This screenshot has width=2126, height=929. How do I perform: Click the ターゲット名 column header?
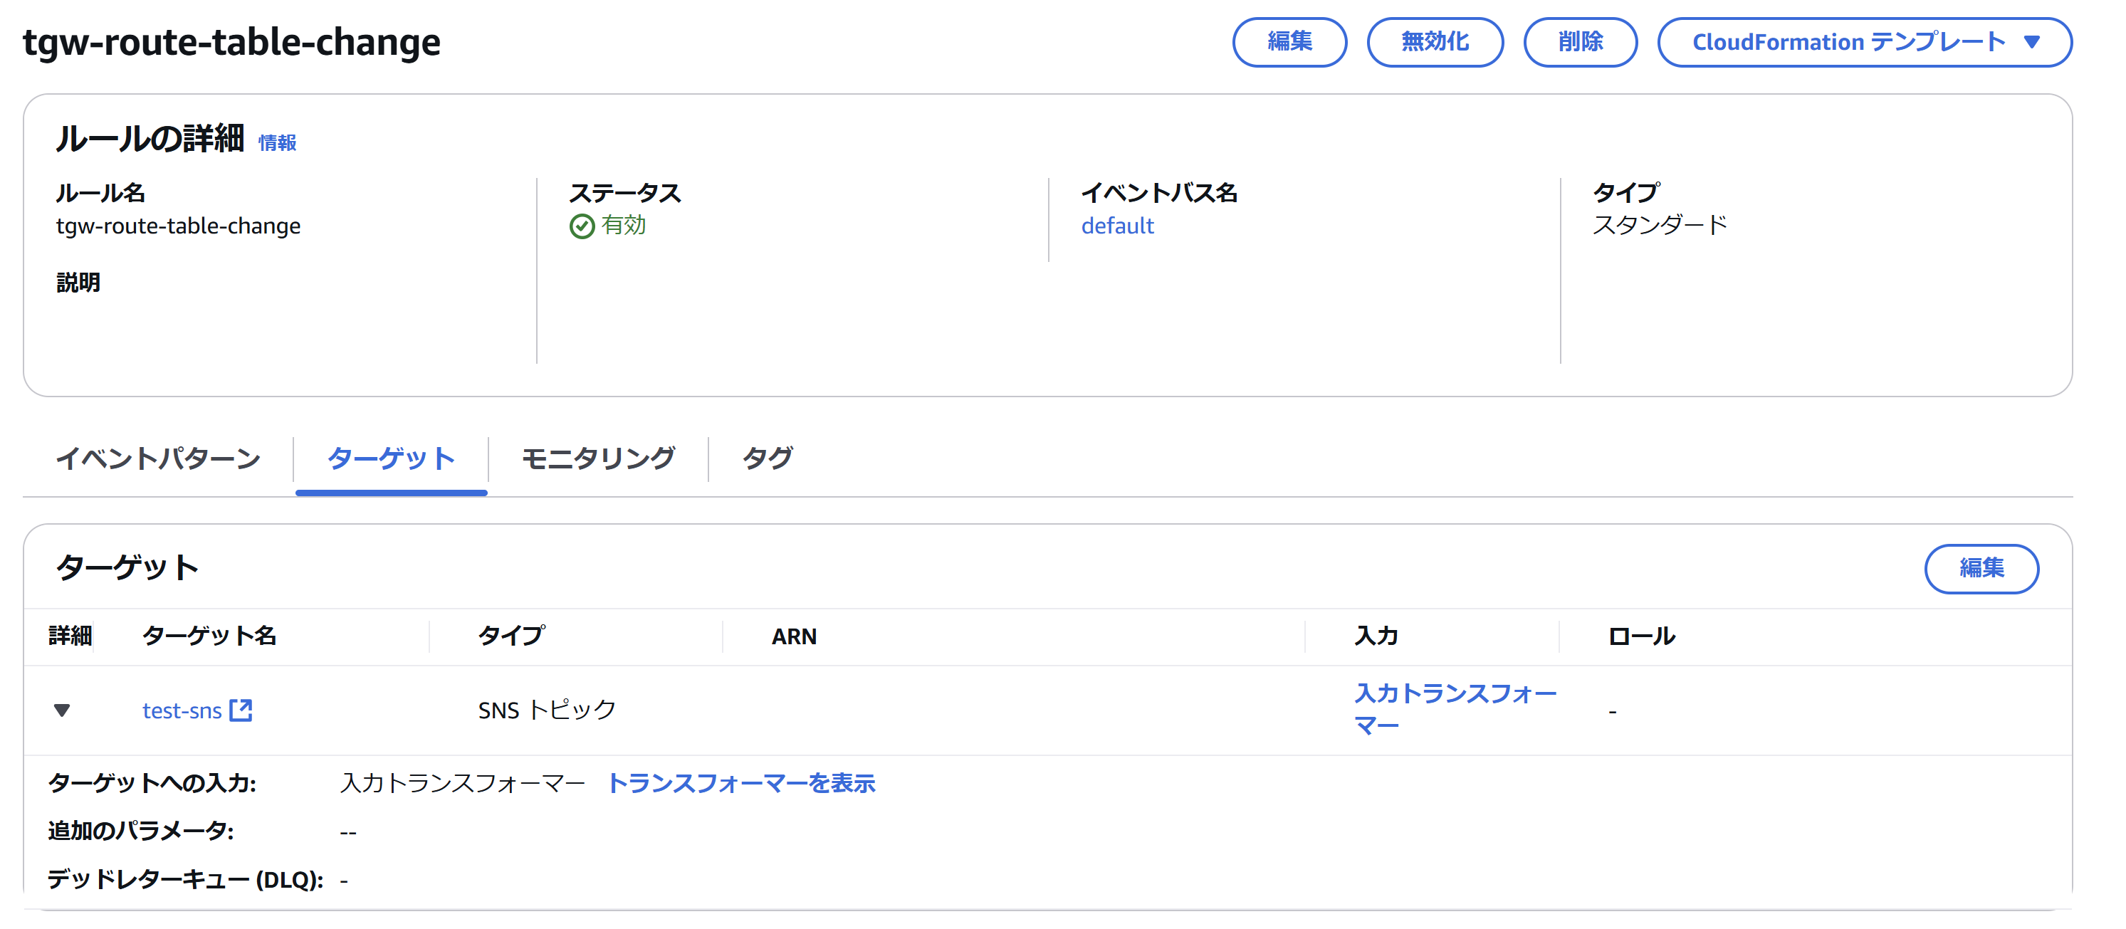tap(209, 636)
